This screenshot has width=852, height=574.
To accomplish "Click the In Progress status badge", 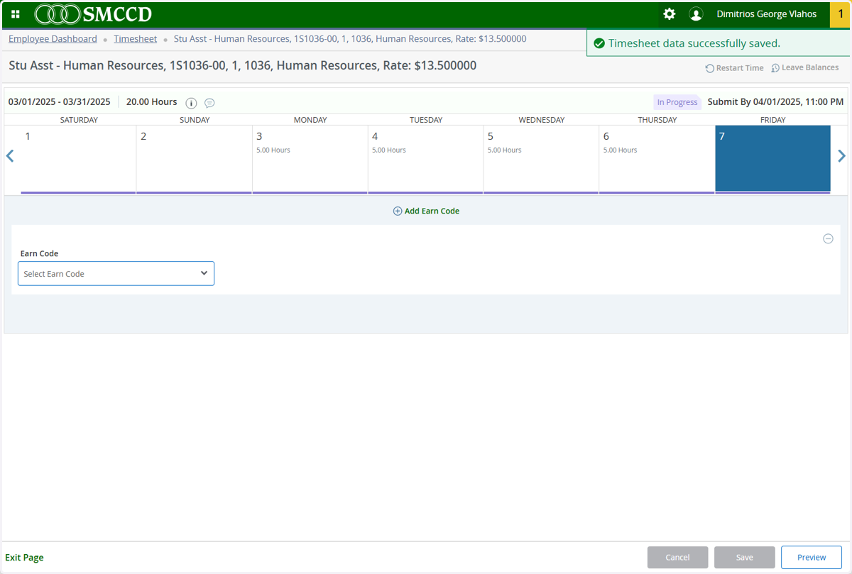I will point(677,102).
